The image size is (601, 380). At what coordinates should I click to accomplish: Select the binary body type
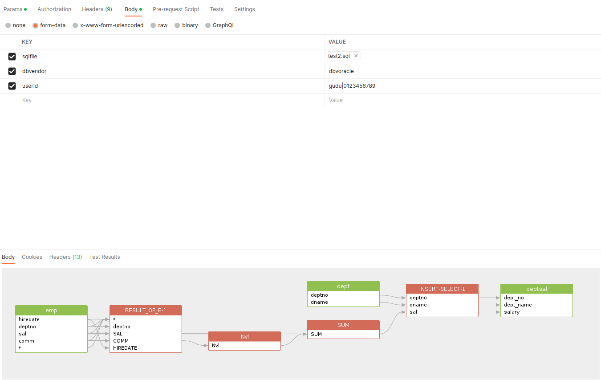click(x=190, y=25)
